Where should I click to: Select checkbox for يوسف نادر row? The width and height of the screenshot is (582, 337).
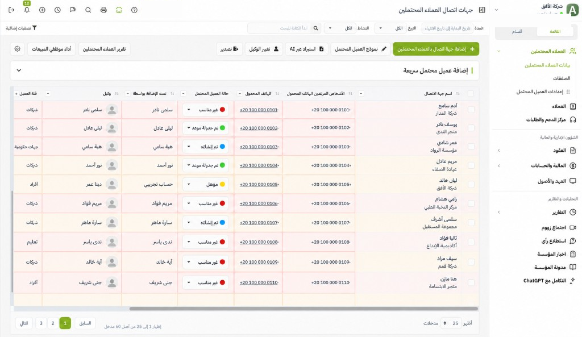(471, 128)
